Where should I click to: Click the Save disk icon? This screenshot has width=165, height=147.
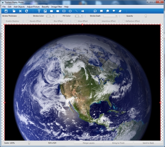[x=6, y=11]
